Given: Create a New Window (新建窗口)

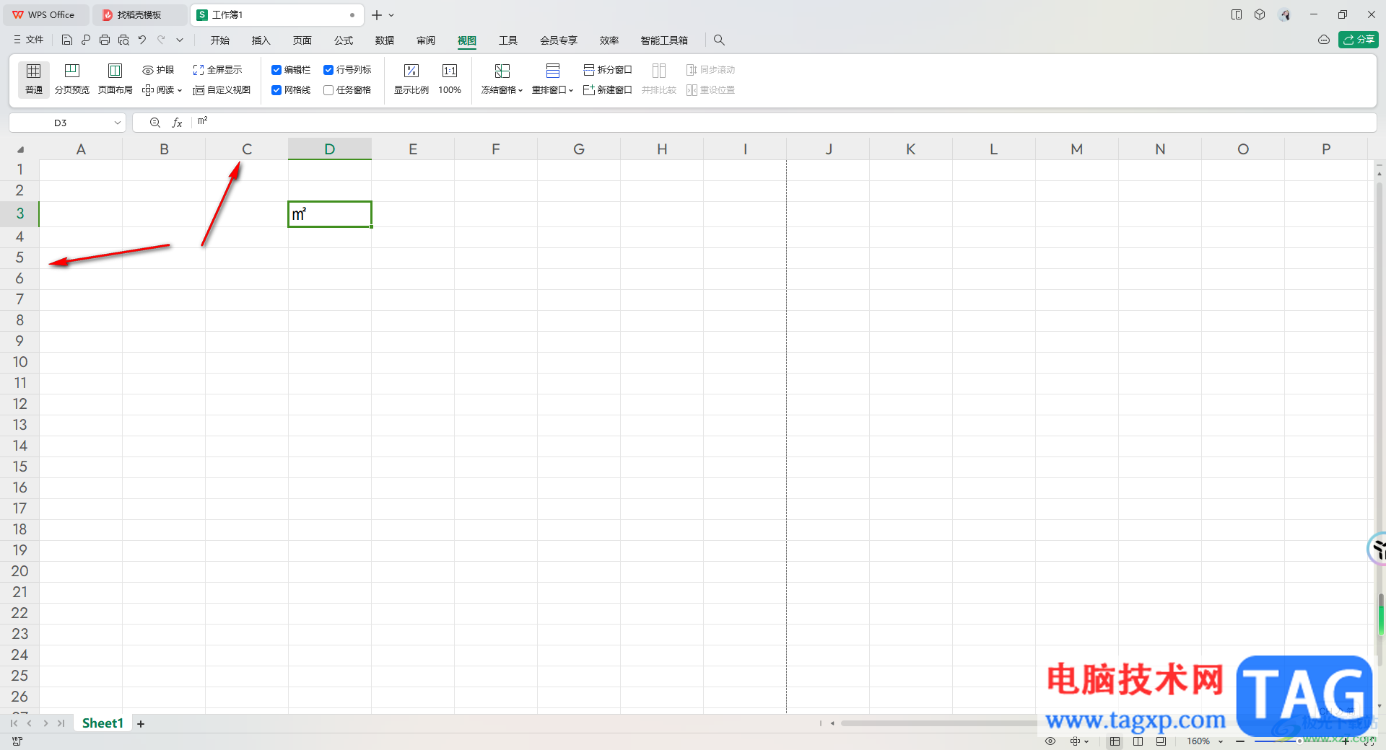Looking at the screenshot, I should [x=608, y=90].
